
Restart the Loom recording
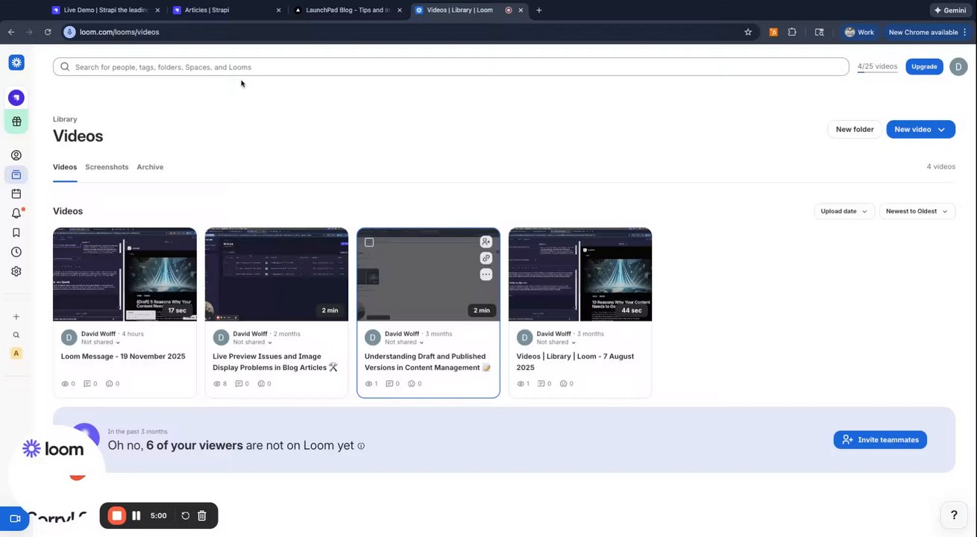pos(185,515)
